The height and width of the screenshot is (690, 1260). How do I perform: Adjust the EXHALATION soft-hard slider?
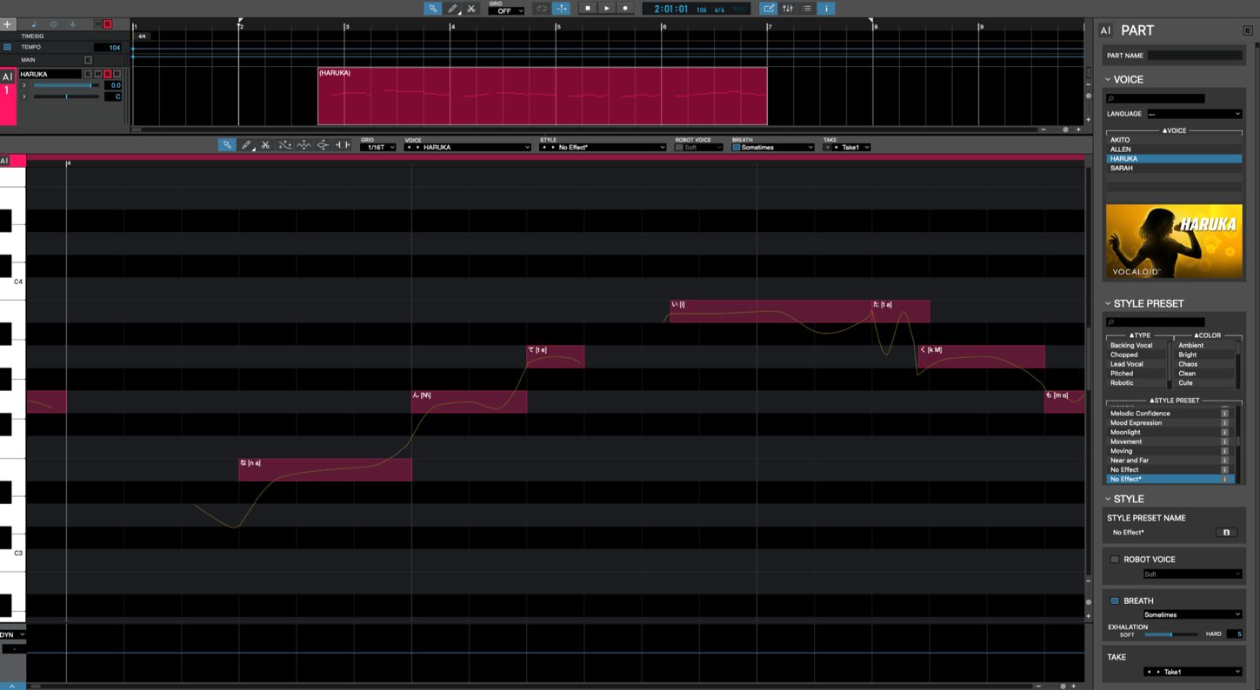(x=1170, y=634)
